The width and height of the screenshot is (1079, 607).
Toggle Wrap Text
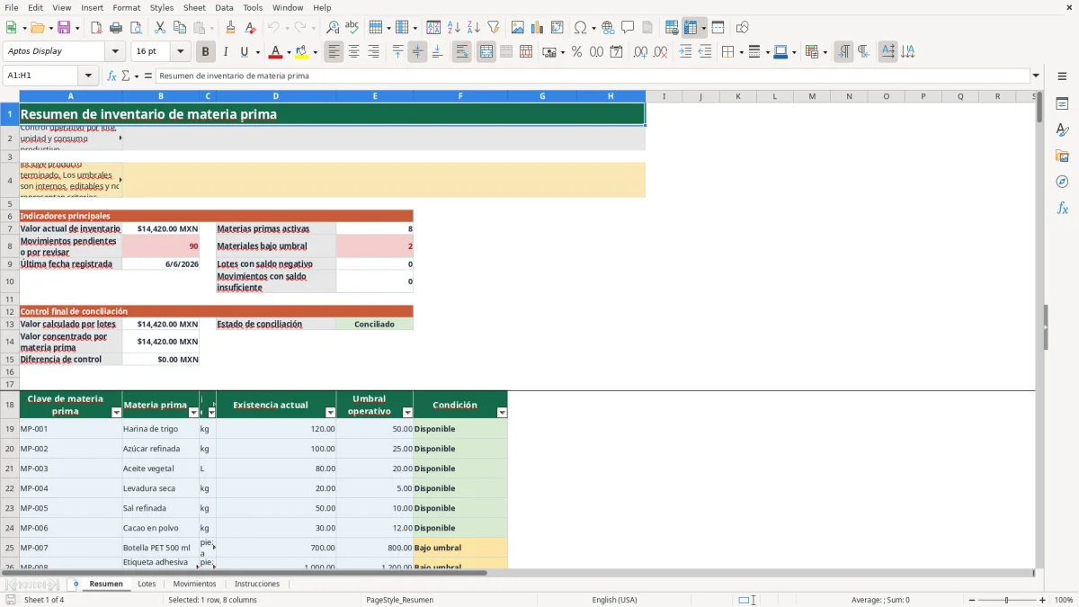pos(462,52)
